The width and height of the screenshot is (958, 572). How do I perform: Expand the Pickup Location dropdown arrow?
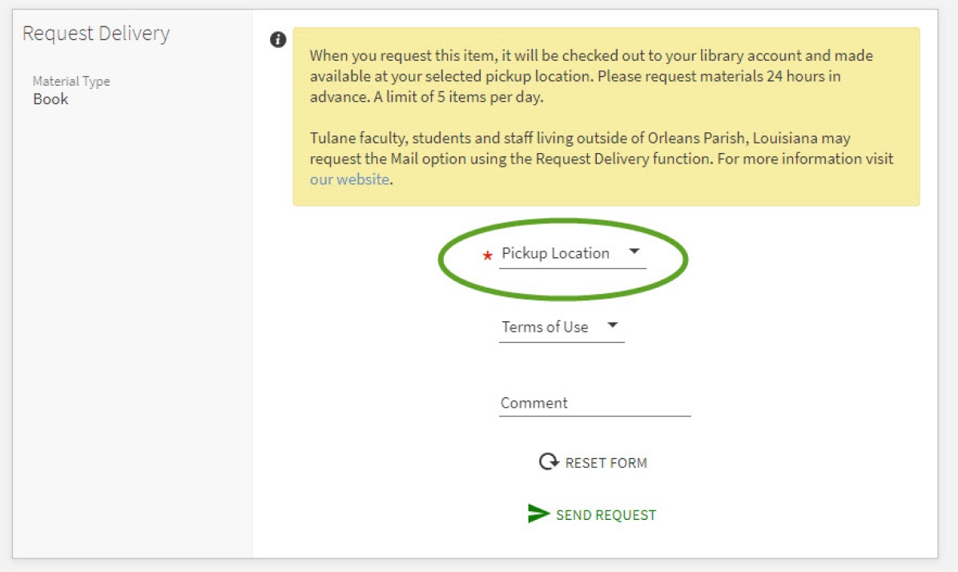[x=634, y=252]
